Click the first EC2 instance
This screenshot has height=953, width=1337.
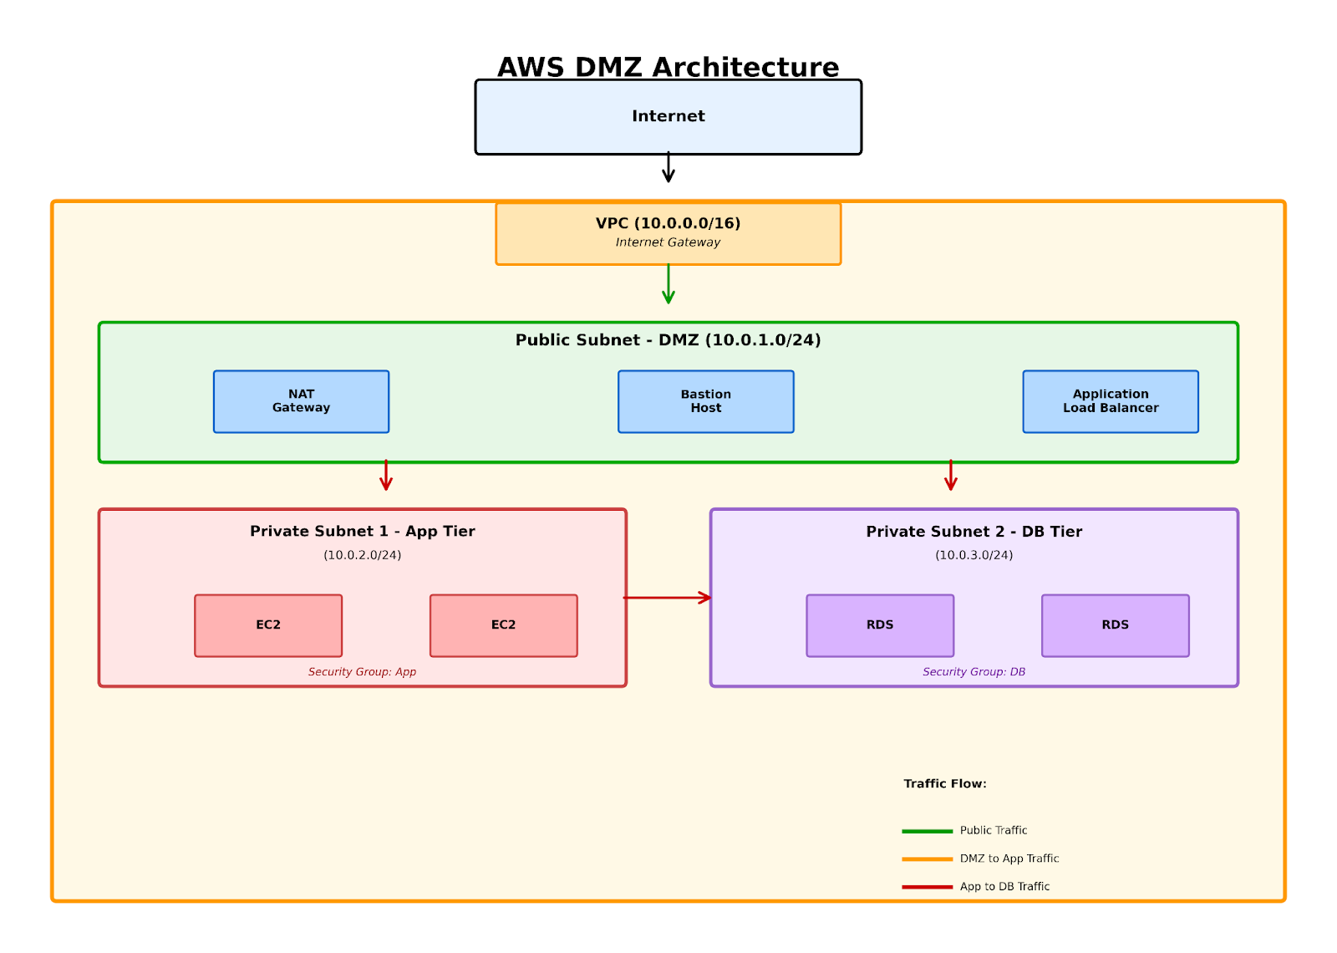[x=268, y=624]
